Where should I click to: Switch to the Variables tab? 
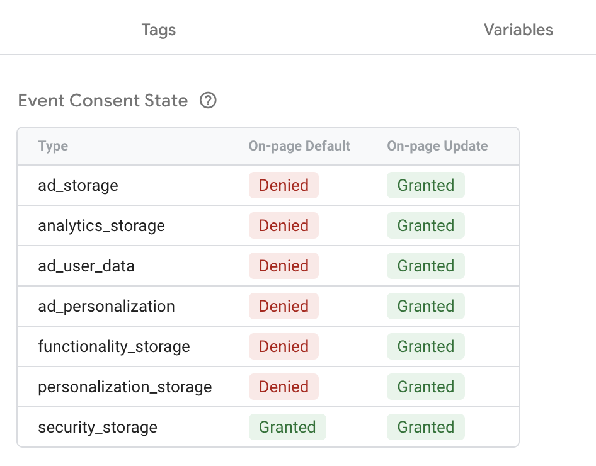tap(518, 30)
